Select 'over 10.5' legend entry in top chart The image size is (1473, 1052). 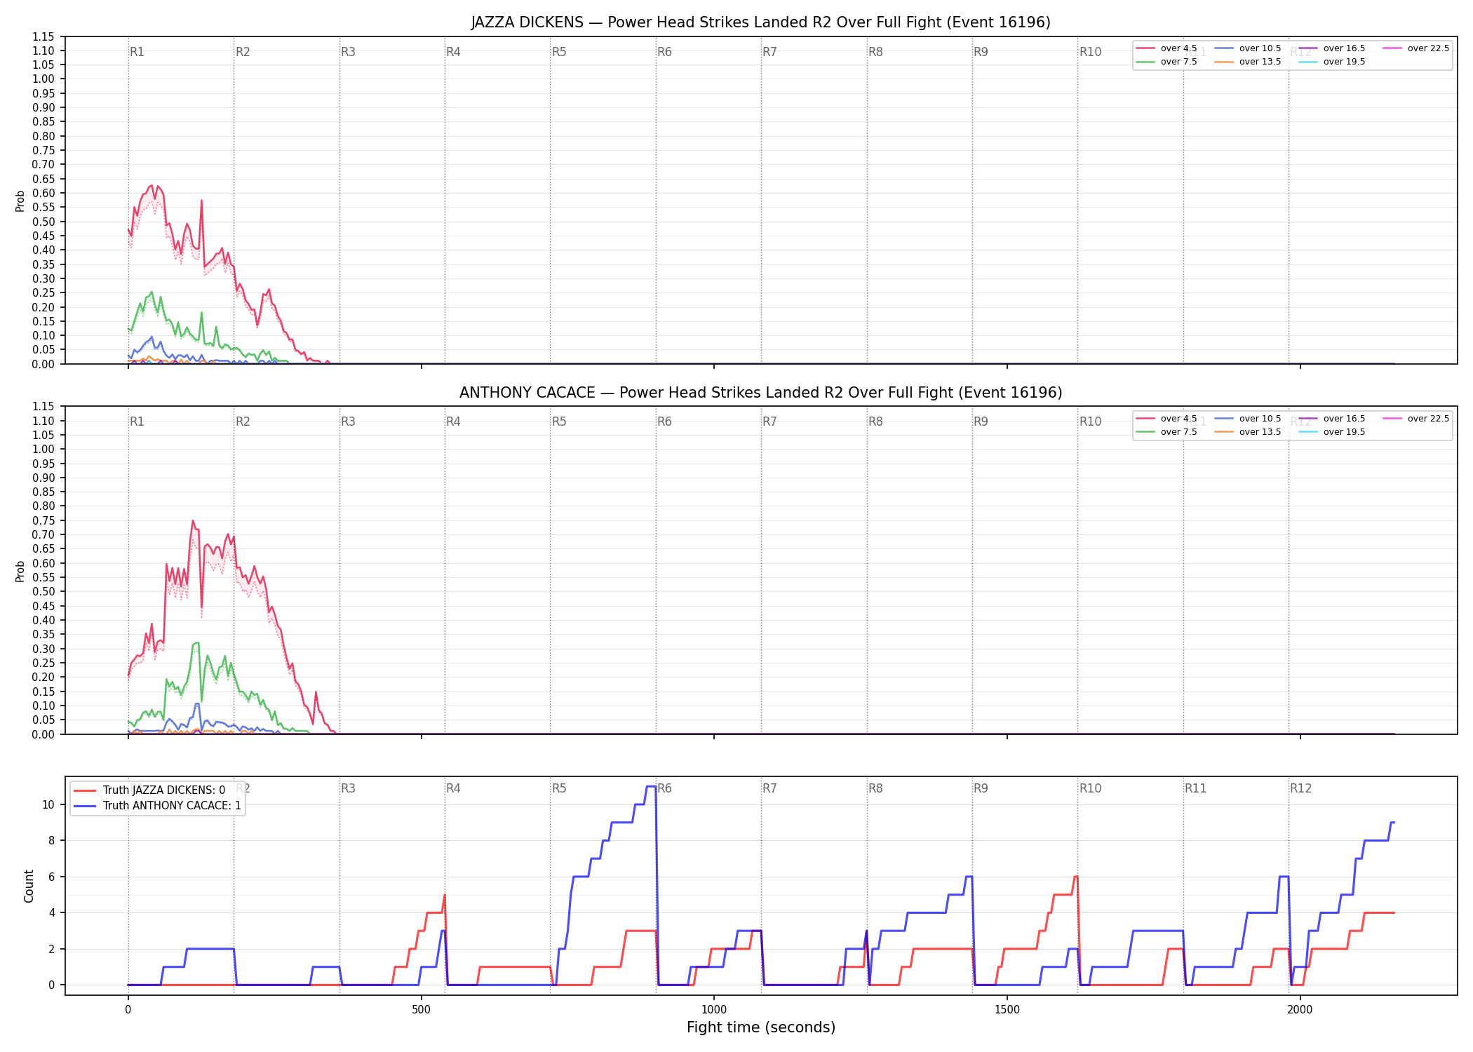tap(1248, 48)
